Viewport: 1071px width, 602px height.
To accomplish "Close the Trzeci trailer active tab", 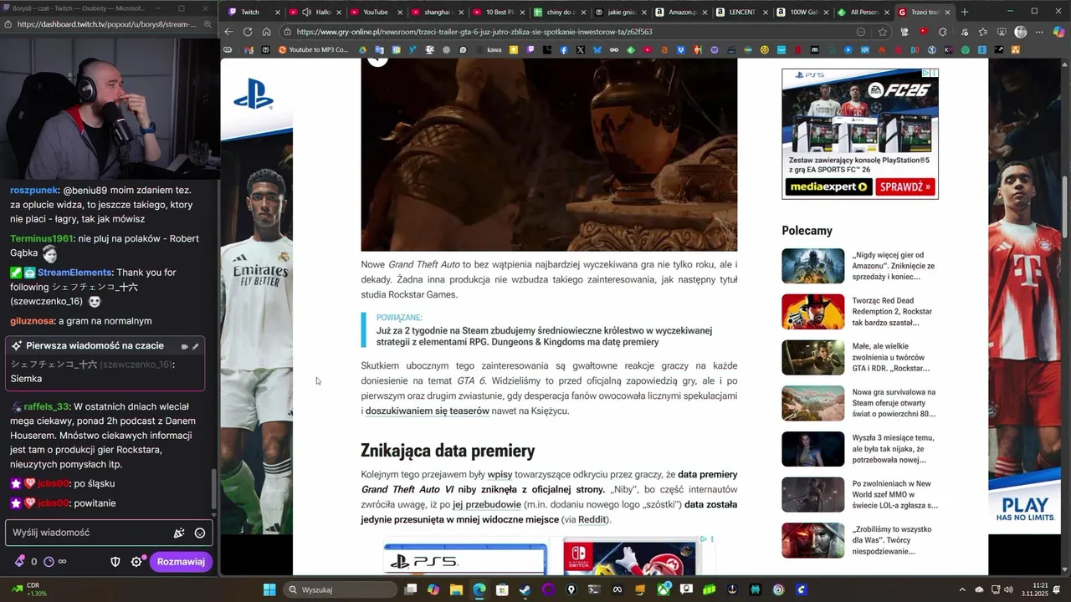I will [x=948, y=12].
